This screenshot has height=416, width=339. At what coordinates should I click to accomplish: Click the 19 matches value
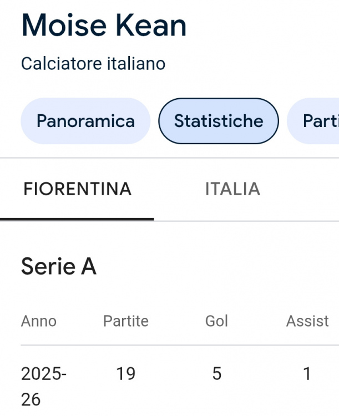pos(126,374)
